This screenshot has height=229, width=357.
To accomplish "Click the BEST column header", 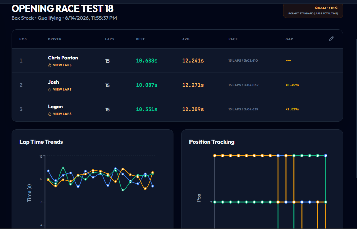I will pyautogui.click(x=140, y=39).
